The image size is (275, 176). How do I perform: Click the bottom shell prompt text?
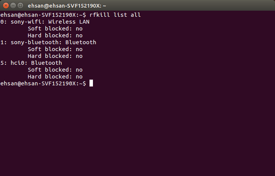coord(43,83)
